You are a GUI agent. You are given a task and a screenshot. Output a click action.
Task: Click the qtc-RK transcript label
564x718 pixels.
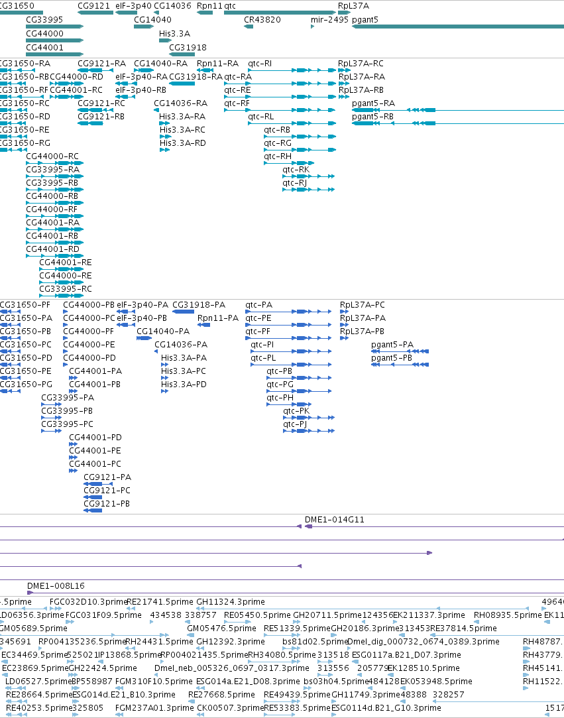296,170
